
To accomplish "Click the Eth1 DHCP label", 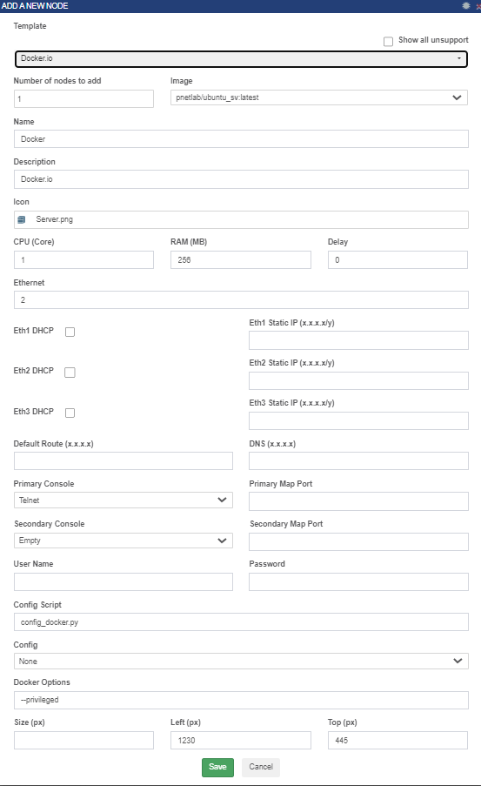I will click(34, 331).
